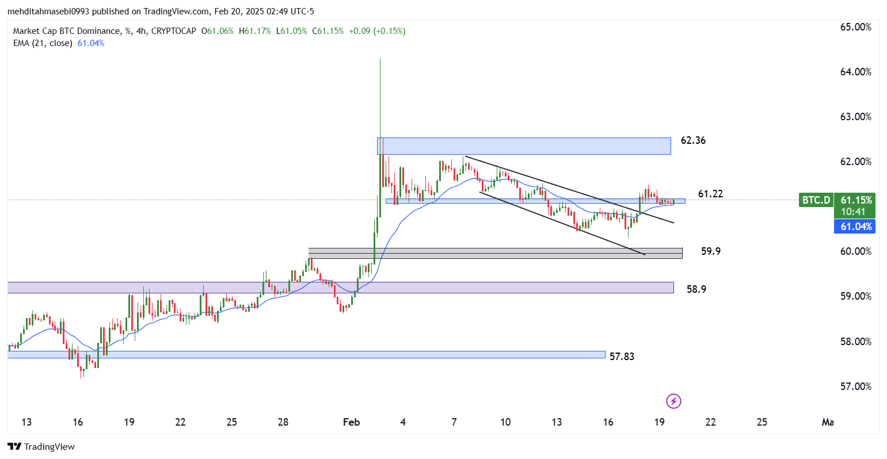Click the 65.00% price axis label
The height and width of the screenshot is (459, 887).
[x=856, y=27]
